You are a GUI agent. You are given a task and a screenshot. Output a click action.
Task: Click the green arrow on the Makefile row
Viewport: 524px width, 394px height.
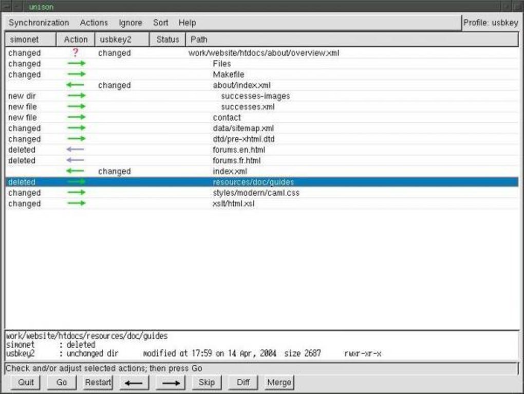tap(76, 74)
